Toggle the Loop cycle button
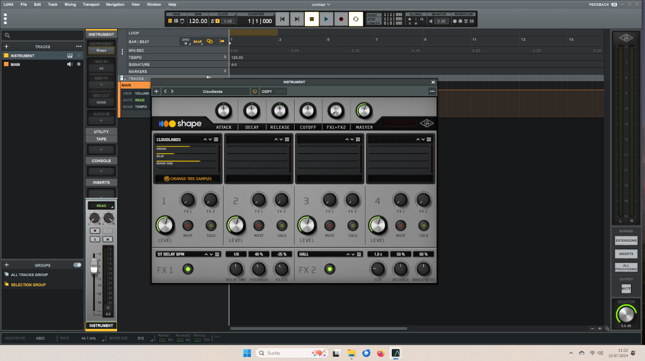 [355, 19]
